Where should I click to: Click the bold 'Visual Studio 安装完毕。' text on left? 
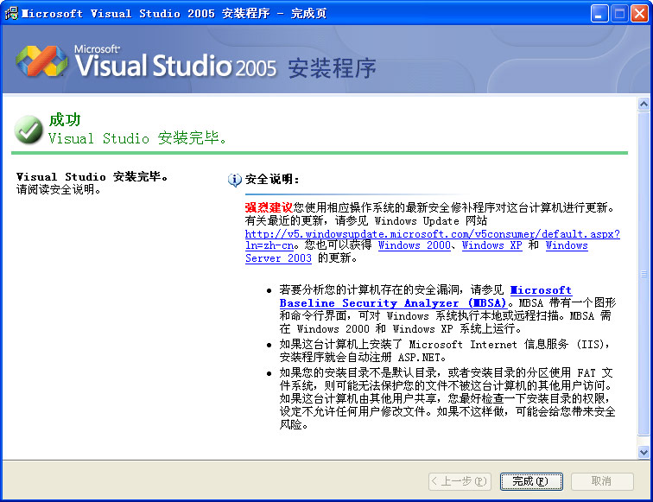click(92, 176)
